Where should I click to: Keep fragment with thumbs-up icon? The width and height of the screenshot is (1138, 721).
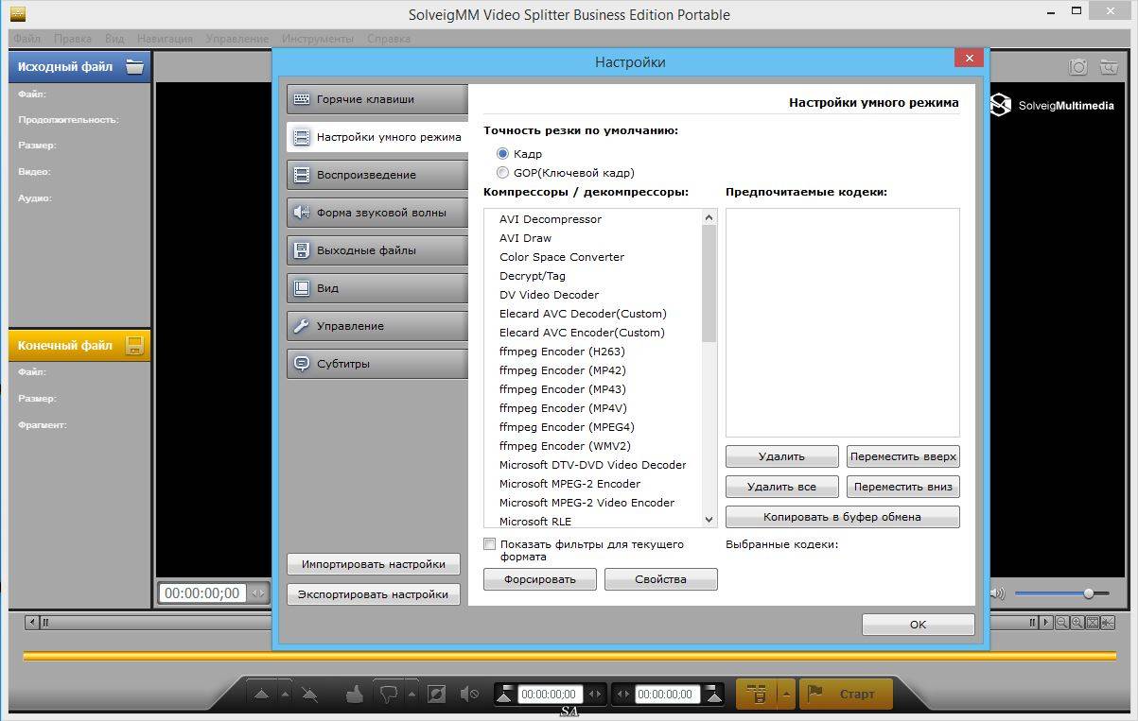point(356,695)
